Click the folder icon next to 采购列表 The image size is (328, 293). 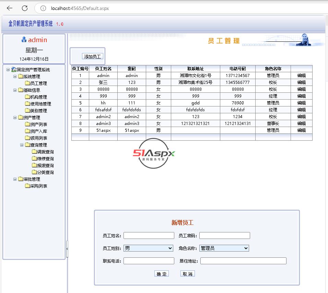pos(27,186)
